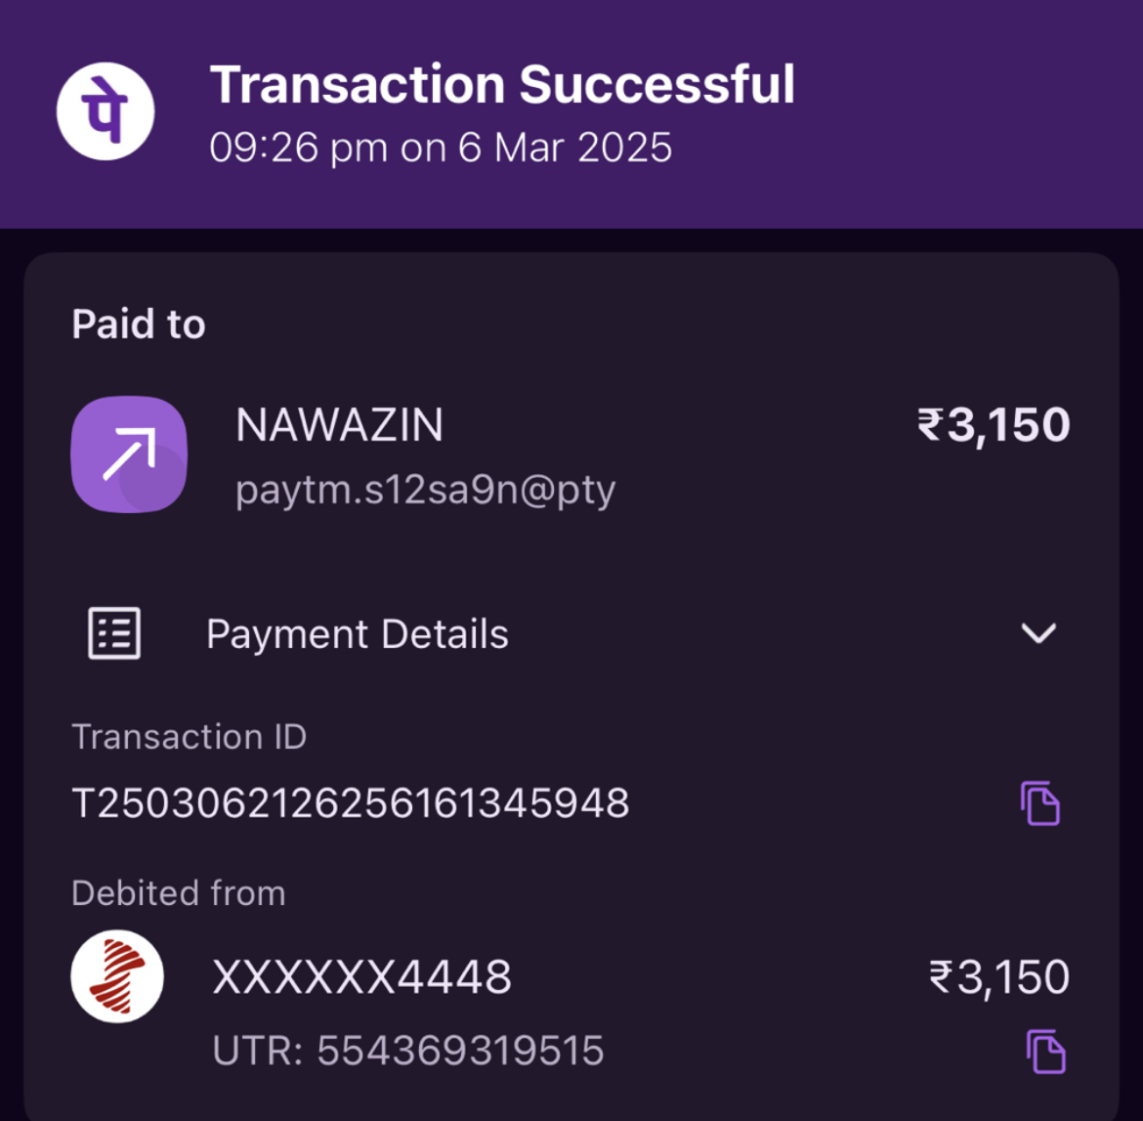The image size is (1143, 1121).
Task: Select the T2503062126256161345948 ID text
Action: [x=351, y=803]
